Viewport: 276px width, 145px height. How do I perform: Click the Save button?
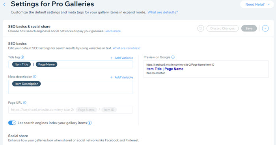point(249,28)
